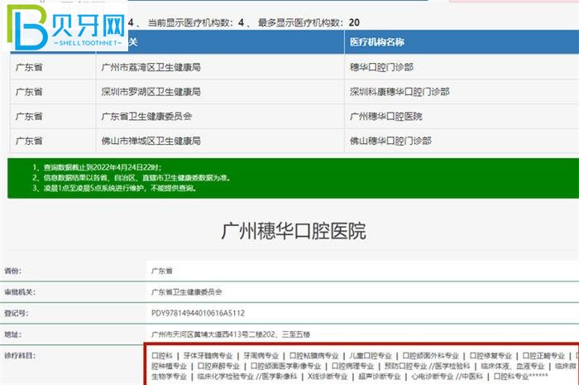Screen dimensions: 579x385
Task: Click the 地址 field label
Action: click(13, 334)
